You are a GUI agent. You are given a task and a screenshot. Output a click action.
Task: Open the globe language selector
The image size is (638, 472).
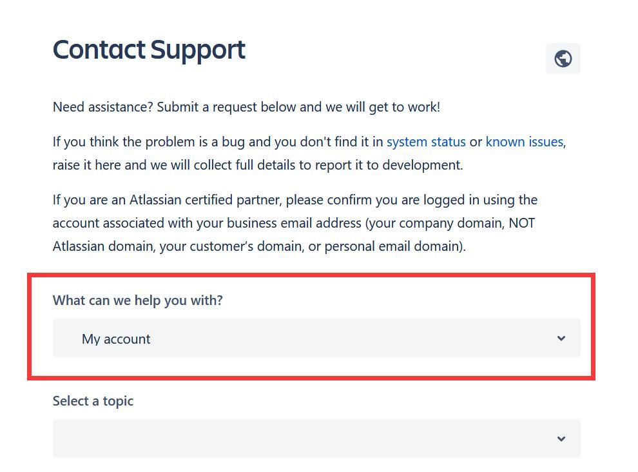coord(563,59)
